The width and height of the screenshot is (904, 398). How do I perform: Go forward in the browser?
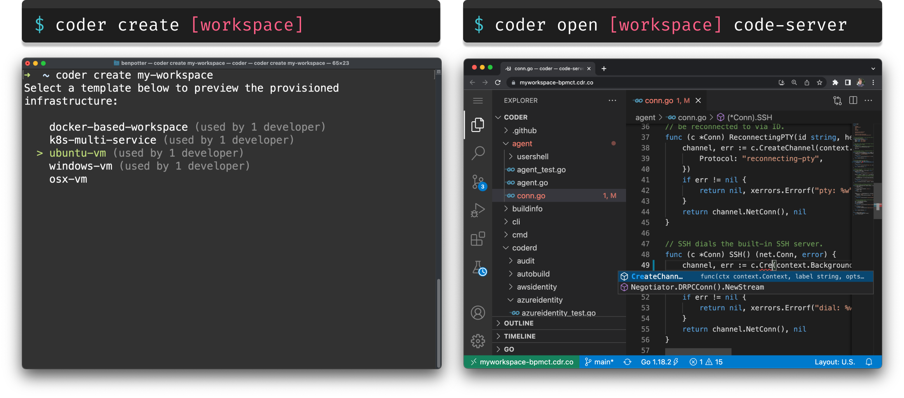pos(485,82)
